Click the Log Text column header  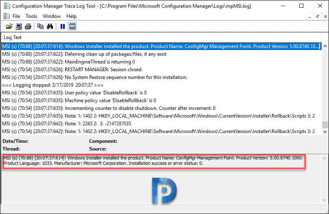click(162, 37)
